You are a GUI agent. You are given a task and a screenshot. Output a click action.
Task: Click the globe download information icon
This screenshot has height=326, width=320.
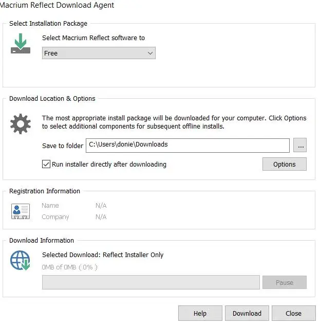(21, 261)
